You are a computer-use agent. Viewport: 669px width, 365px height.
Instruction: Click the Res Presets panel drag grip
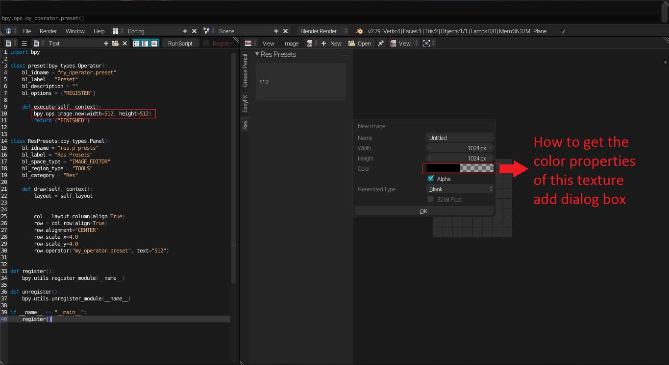click(346, 54)
